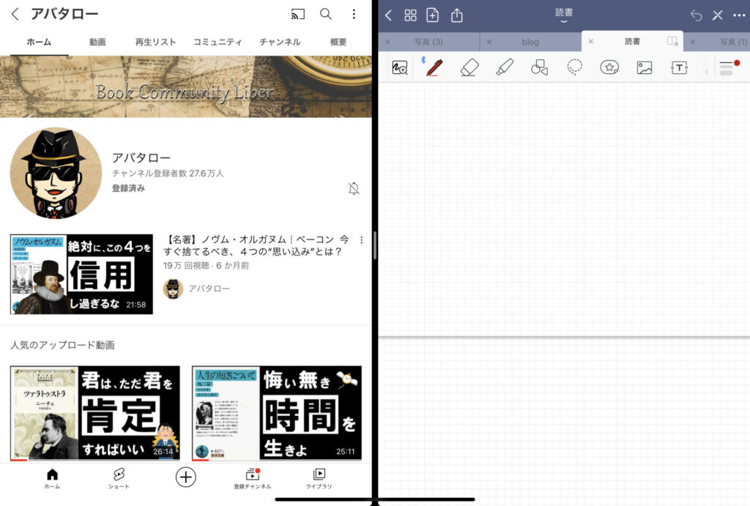Tap the share export icon in notes
The width and height of the screenshot is (750, 506).
pos(457,15)
